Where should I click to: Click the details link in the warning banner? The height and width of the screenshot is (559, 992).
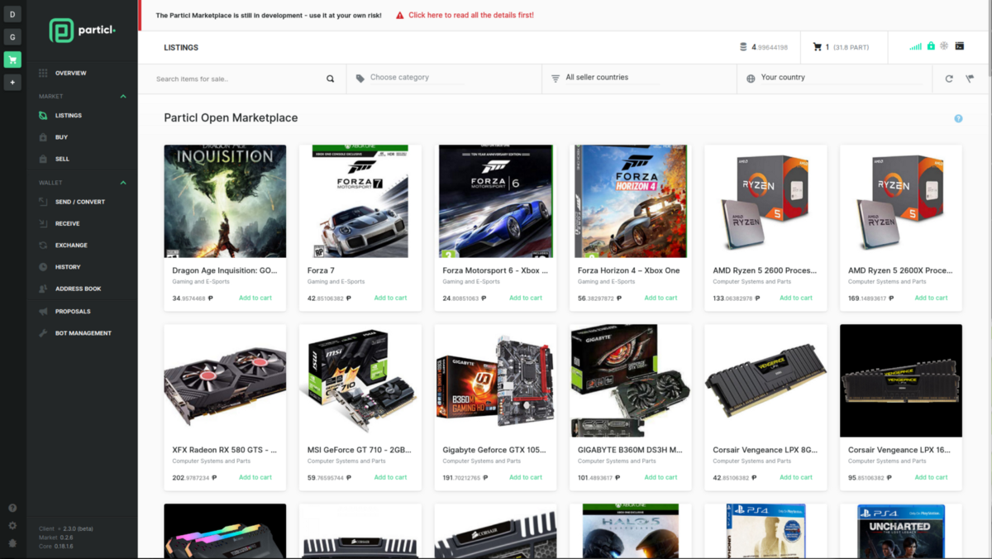pos(471,15)
